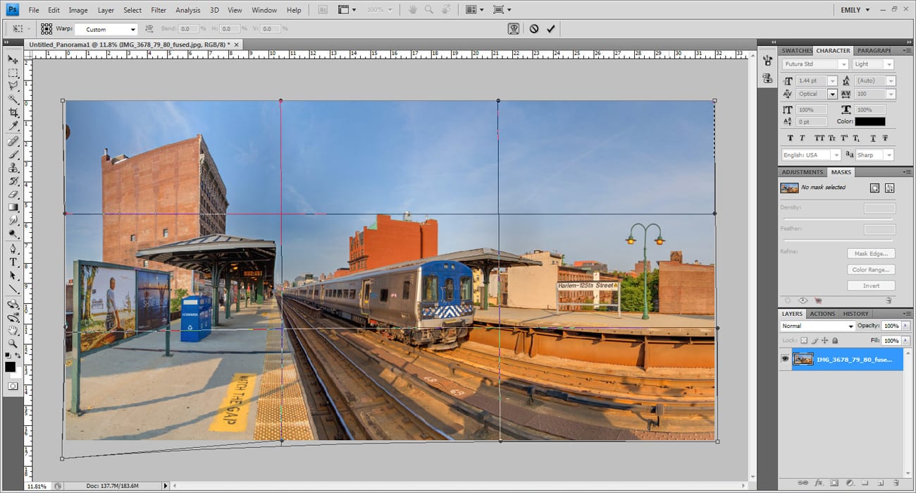The image size is (916, 493).
Task: Hide the IMG_3678_79_80_fused layer
Action: click(x=785, y=359)
